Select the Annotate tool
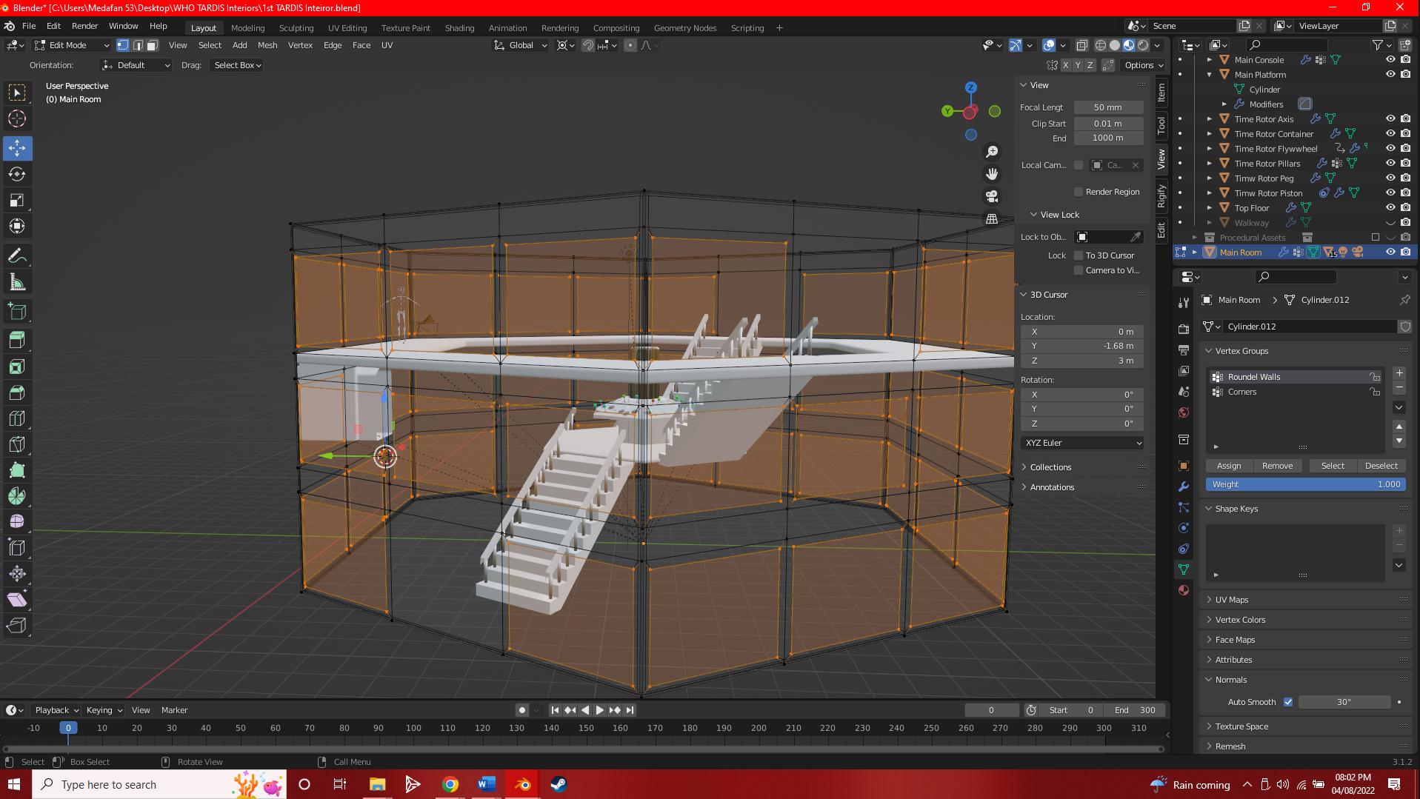1420x799 pixels. tap(17, 256)
